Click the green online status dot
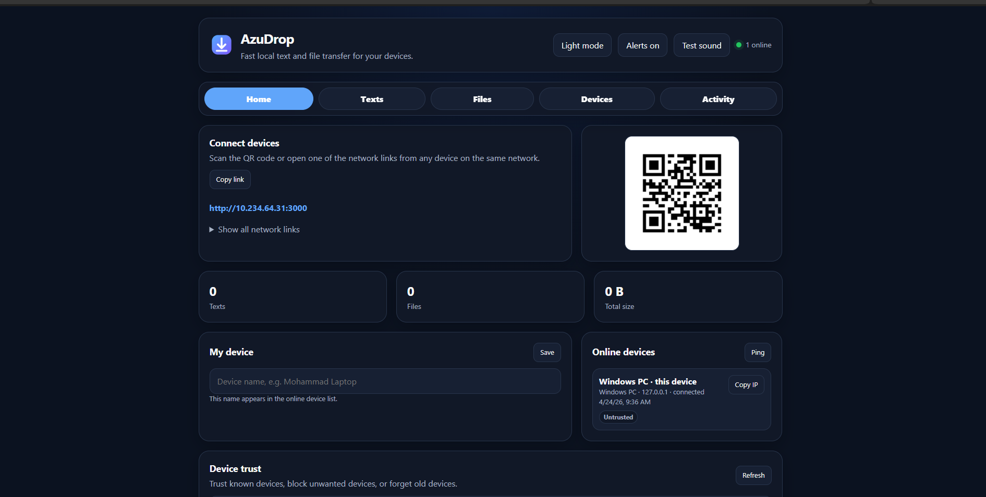 pyautogui.click(x=738, y=45)
